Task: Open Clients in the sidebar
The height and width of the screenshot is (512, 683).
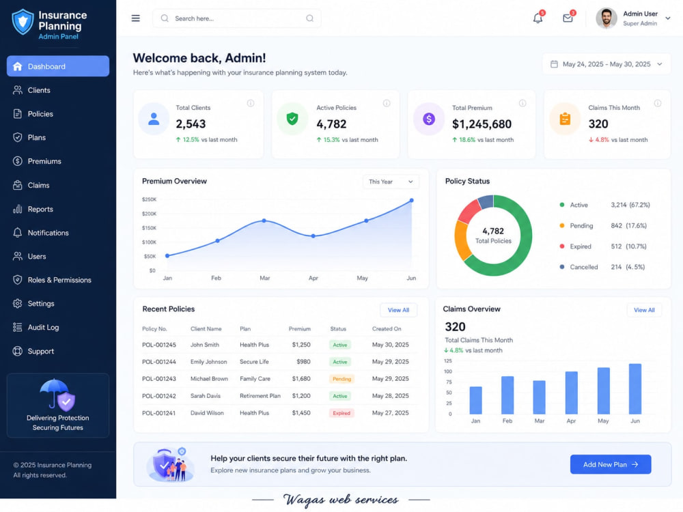Action: pyautogui.click(x=58, y=90)
